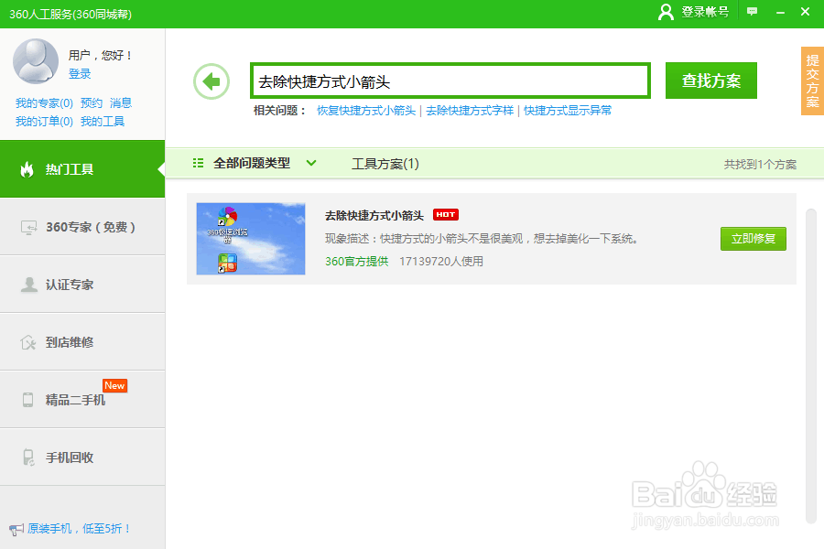Viewport: 824px width, 549px height.
Task: Open 我的专家(0) link
Action: [44, 103]
